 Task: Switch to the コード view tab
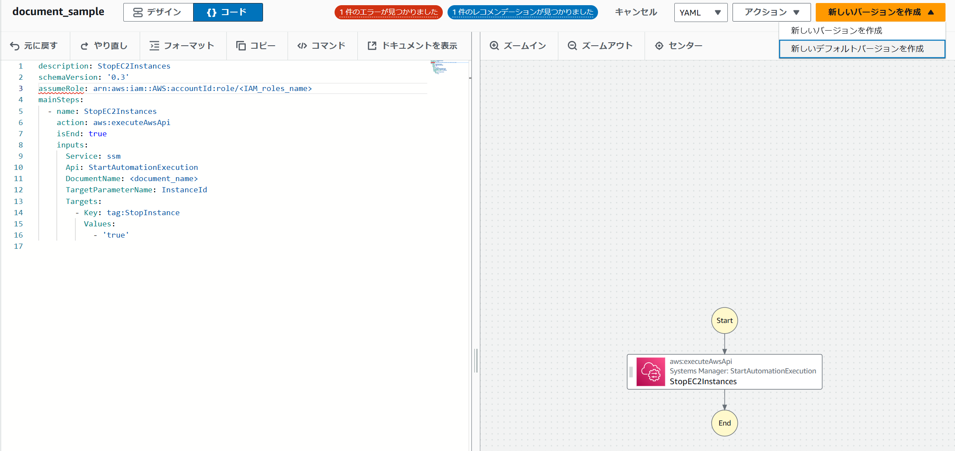point(228,12)
